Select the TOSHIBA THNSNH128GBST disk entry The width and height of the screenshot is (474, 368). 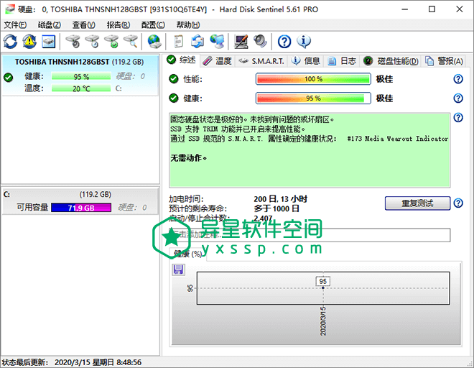coord(80,75)
